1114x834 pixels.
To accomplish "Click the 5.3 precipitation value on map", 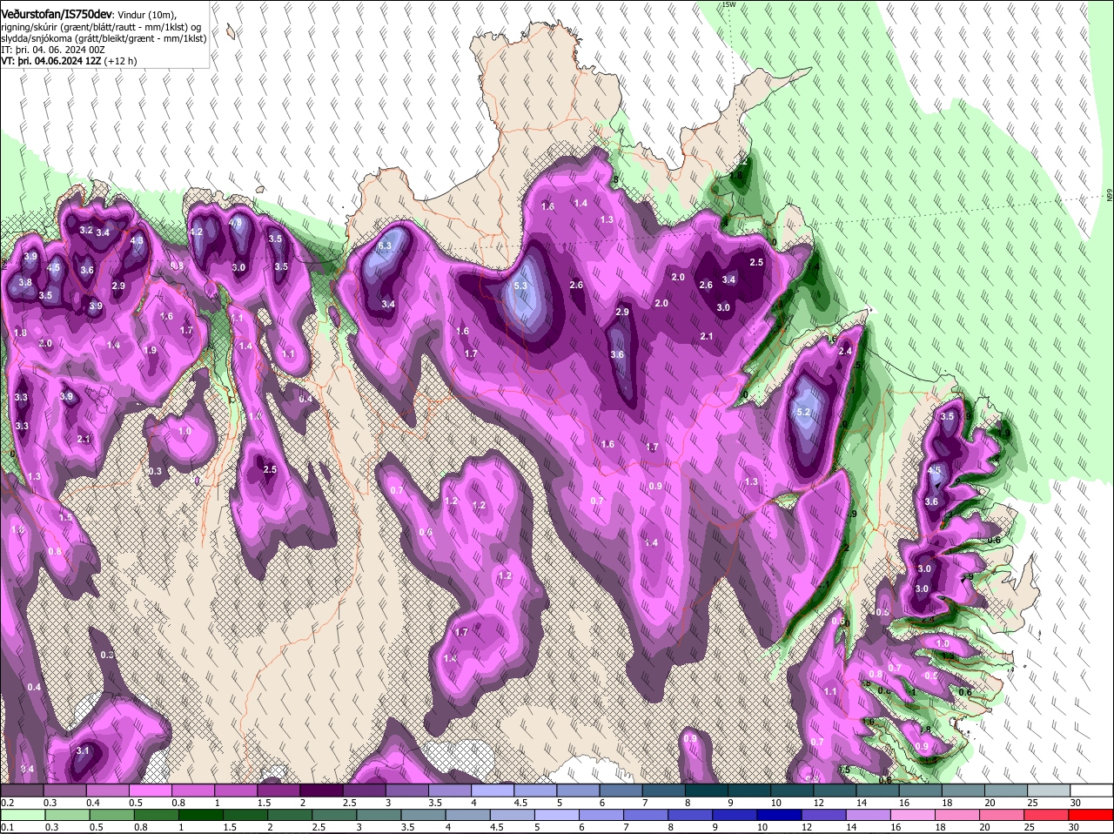I will click(x=521, y=286).
